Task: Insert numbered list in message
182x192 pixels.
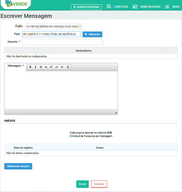Action: [x=57, y=67]
